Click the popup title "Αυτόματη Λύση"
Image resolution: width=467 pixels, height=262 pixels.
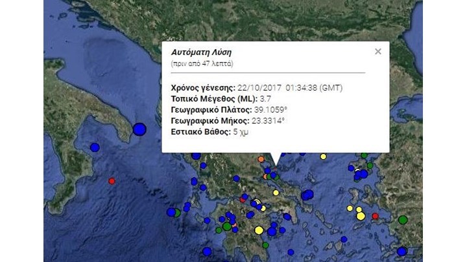point(201,52)
